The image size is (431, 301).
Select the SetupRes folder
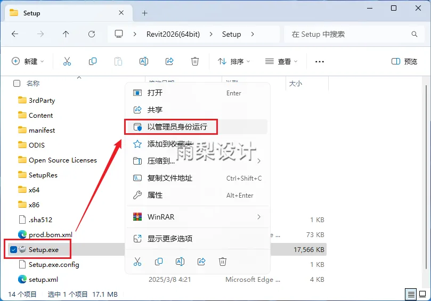(x=43, y=175)
